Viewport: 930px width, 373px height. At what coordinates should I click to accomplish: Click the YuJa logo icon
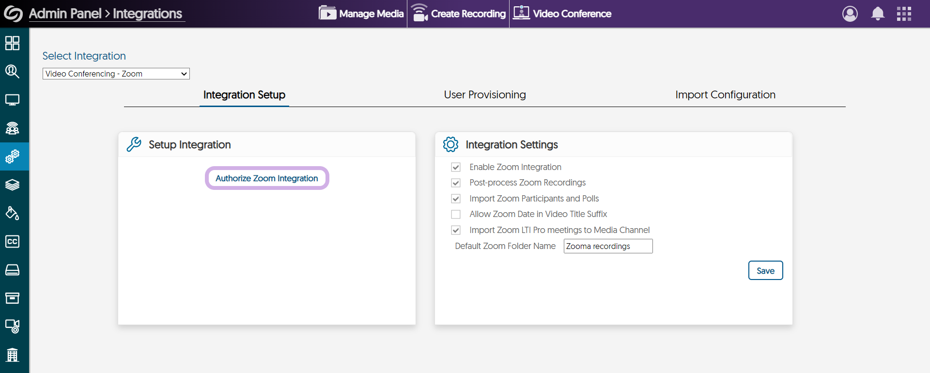pyautogui.click(x=13, y=14)
